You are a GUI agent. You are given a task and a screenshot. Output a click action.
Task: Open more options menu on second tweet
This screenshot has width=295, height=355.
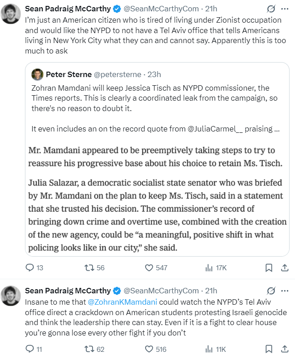[285, 291]
